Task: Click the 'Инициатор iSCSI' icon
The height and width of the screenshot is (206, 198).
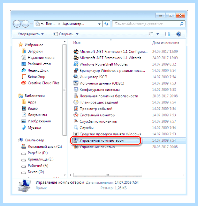Action: pos(76,77)
